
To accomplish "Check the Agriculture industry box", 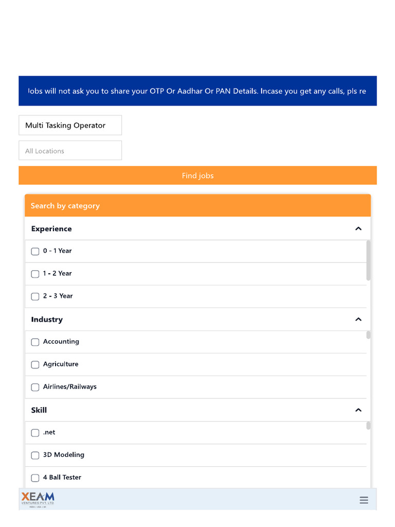I will point(35,364).
